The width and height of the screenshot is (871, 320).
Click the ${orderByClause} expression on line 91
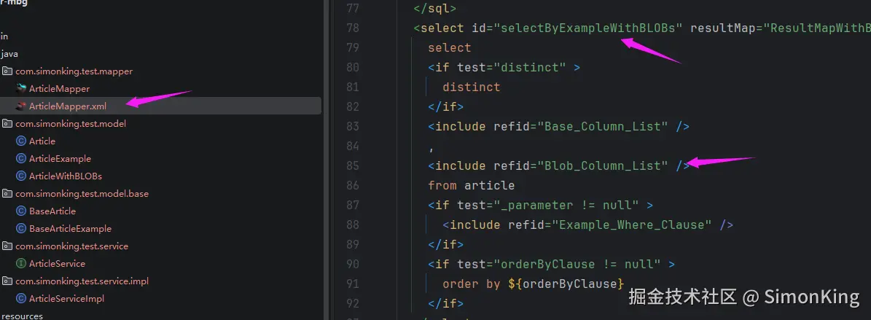tap(566, 284)
